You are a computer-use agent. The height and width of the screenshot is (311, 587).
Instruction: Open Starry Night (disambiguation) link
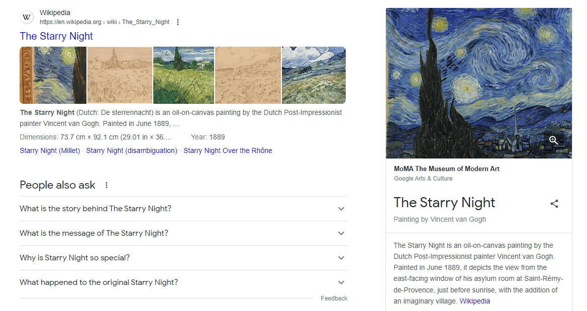tap(132, 150)
